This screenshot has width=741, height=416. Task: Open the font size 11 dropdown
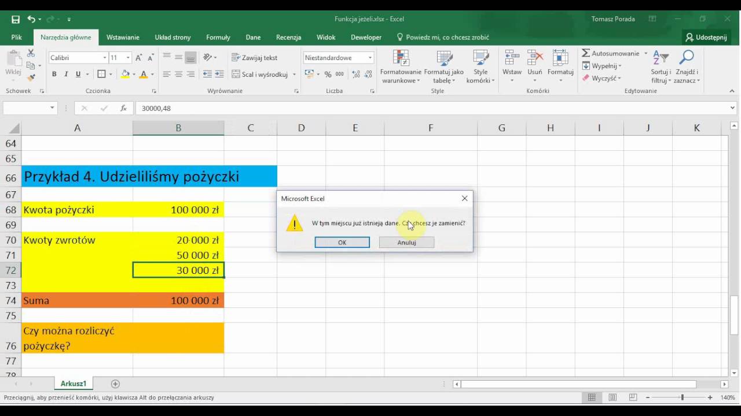[128, 58]
